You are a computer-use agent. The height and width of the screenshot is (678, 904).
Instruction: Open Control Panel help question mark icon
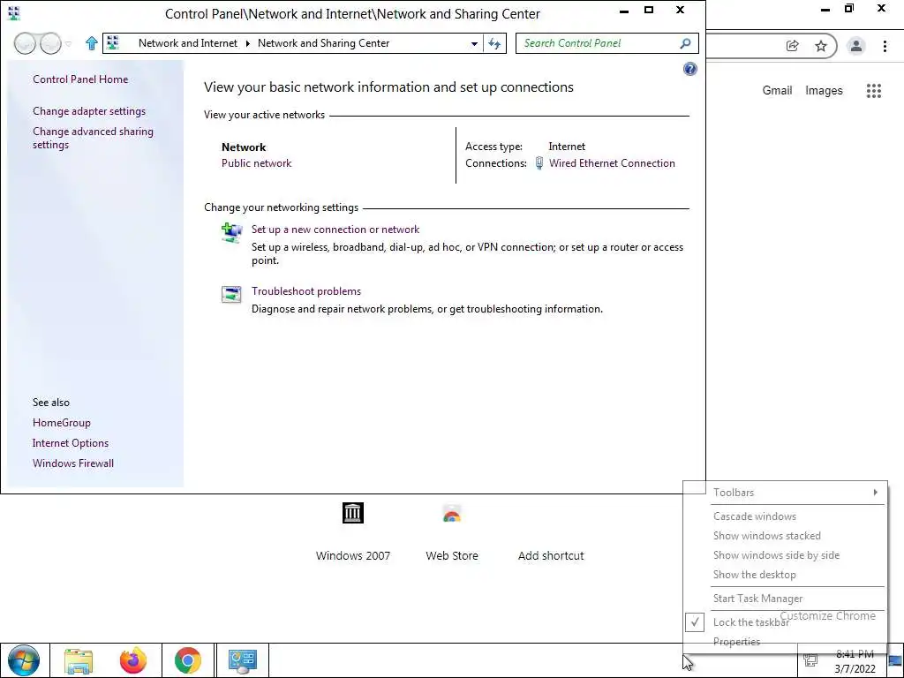click(689, 69)
